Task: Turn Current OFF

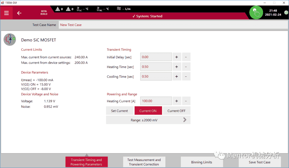Action: (176, 111)
